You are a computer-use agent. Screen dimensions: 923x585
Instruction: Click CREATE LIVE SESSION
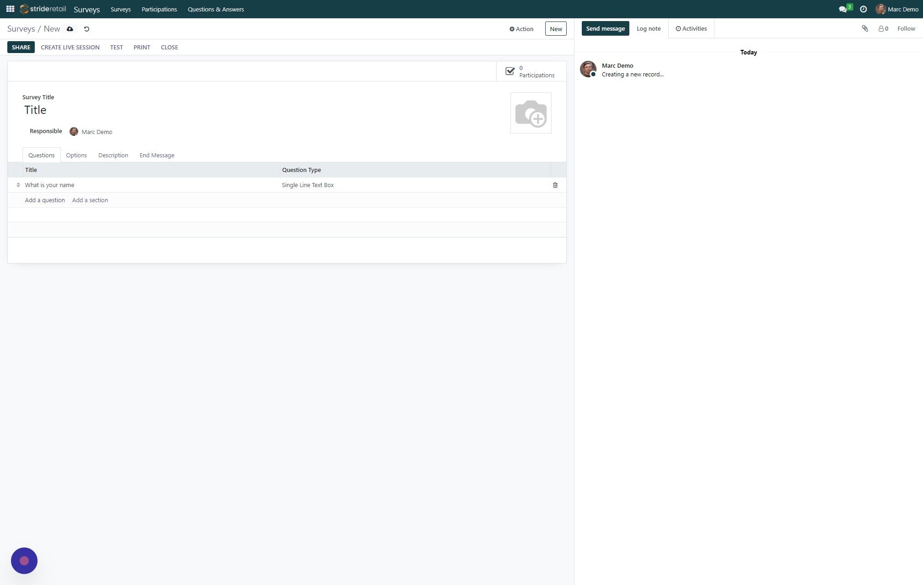click(x=70, y=47)
